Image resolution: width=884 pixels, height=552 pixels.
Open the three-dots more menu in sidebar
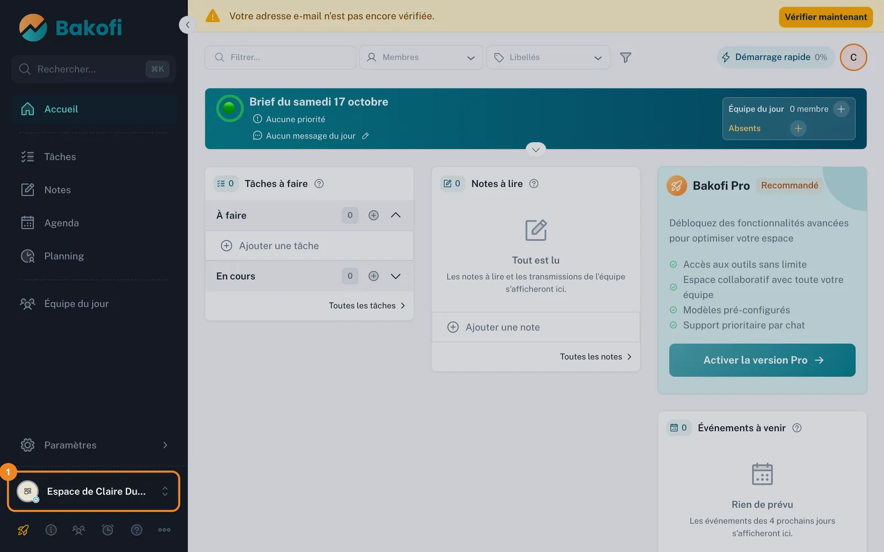click(164, 530)
